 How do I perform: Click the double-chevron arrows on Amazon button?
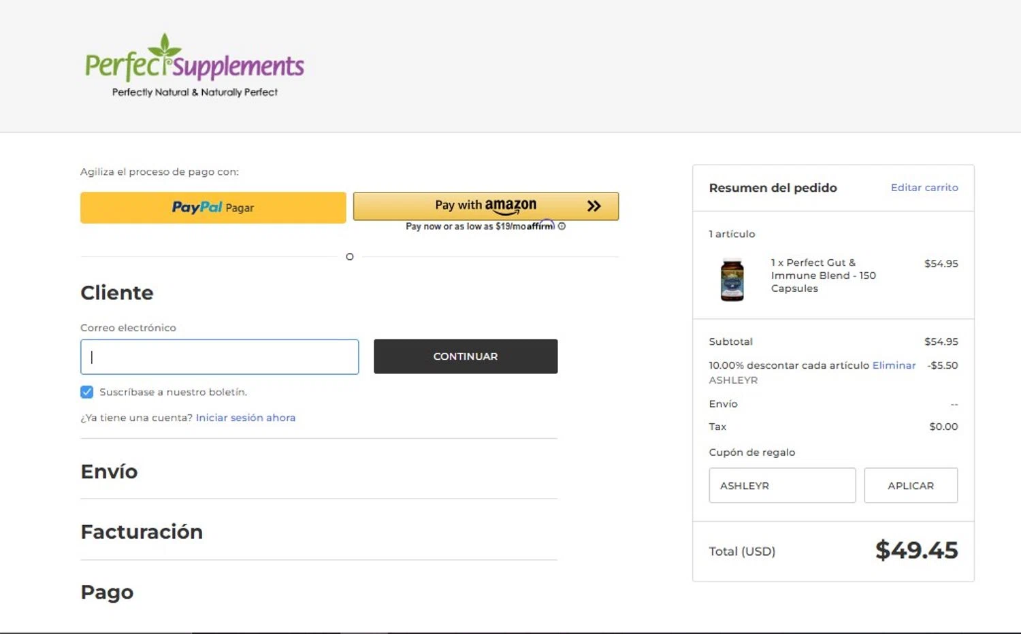(594, 206)
